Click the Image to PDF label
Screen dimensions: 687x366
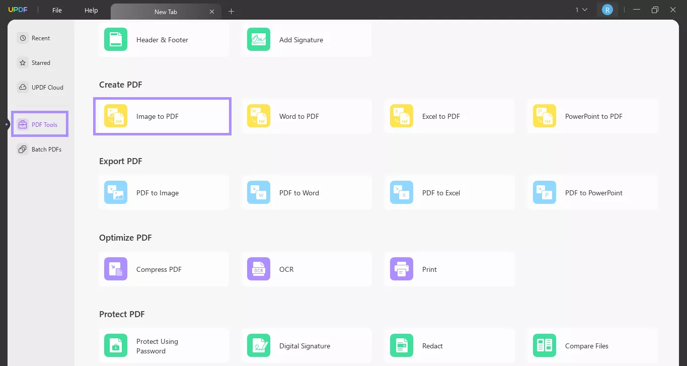[158, 116]
